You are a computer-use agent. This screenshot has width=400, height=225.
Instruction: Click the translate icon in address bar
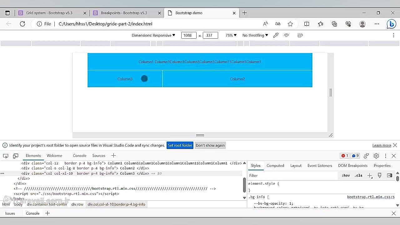278,24
